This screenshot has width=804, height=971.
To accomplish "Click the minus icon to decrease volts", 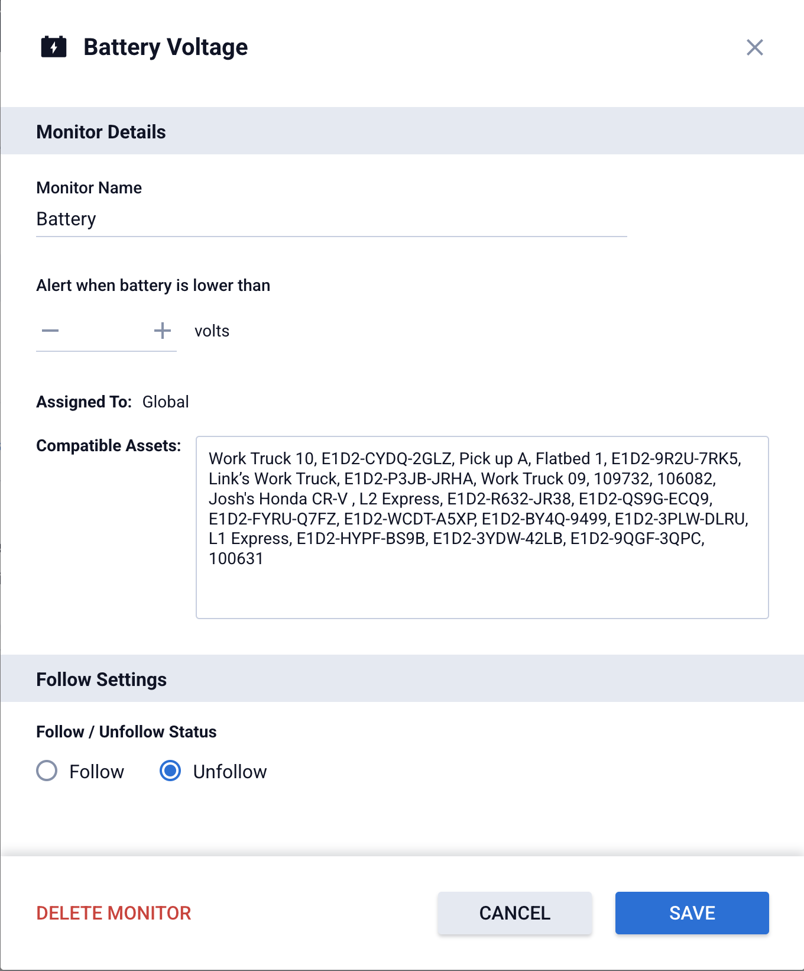I will click(50, 331).
